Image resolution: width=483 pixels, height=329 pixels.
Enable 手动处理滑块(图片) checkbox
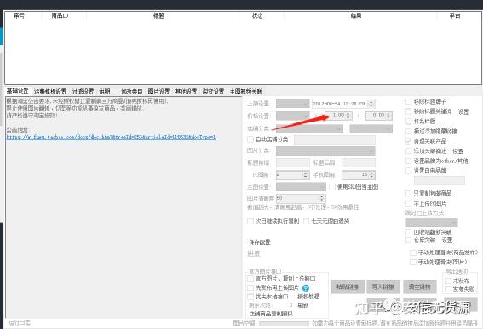(x=413, y=262)
